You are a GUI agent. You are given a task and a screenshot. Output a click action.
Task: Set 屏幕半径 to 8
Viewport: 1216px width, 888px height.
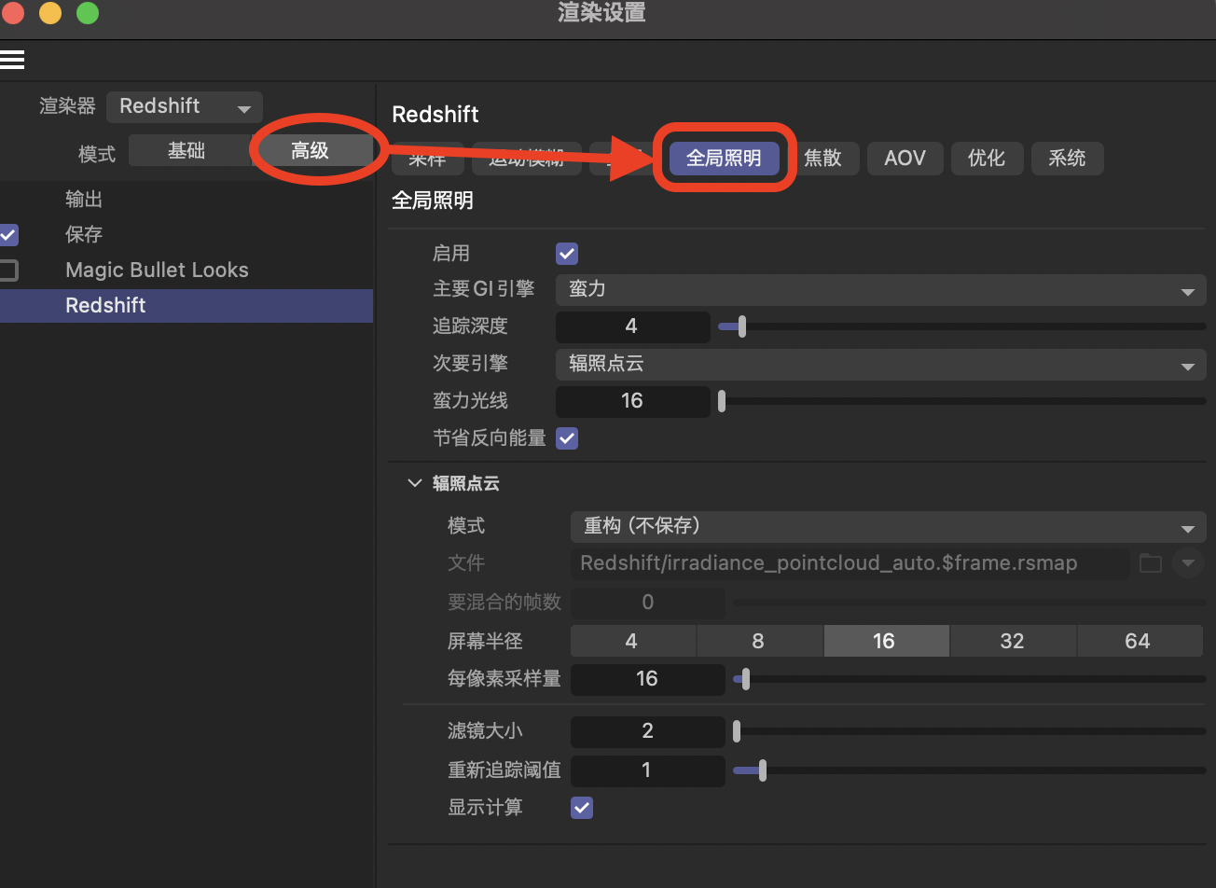click(x=759, y=641)
